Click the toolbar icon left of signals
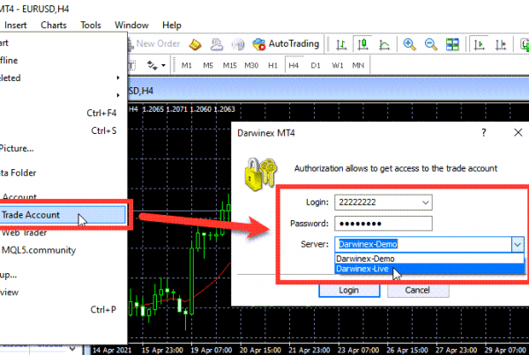 (x=217, y=44)
